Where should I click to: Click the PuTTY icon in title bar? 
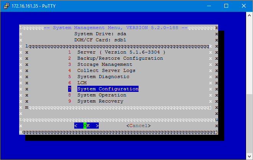pyautogui.click(x=6, y=6)
